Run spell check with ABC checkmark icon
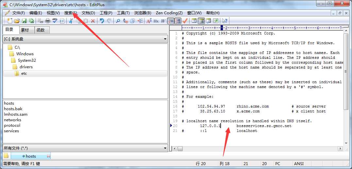352x169 pixels. pos(55,21)
